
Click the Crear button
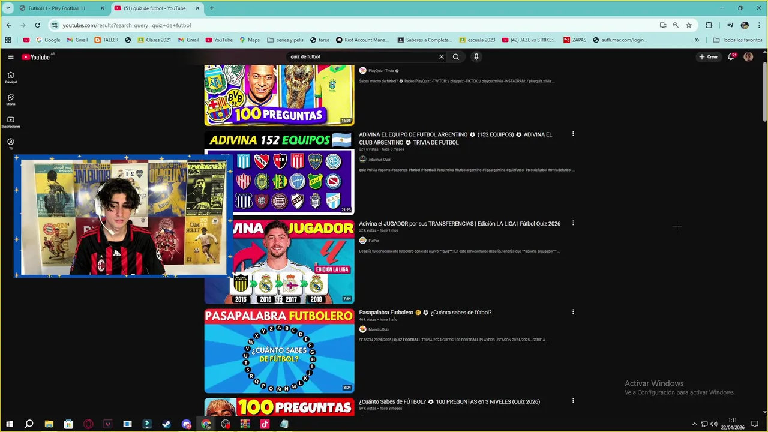[x=708, y=57]
